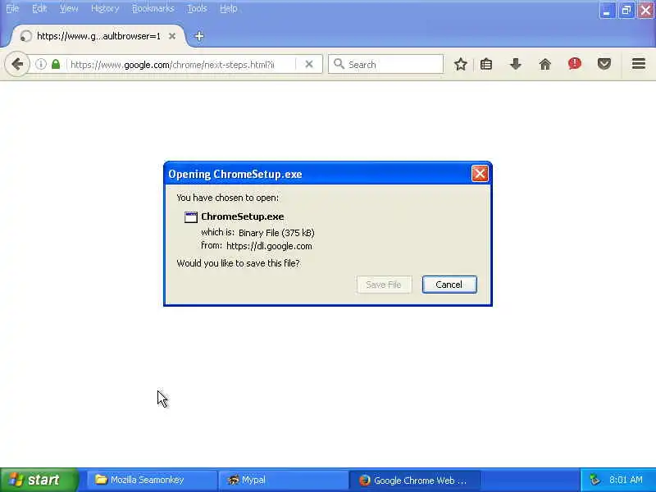Click the system tray icon beside clock
Image resolution: width=656 pixels, height=492 pixels.
coord(595,480)
